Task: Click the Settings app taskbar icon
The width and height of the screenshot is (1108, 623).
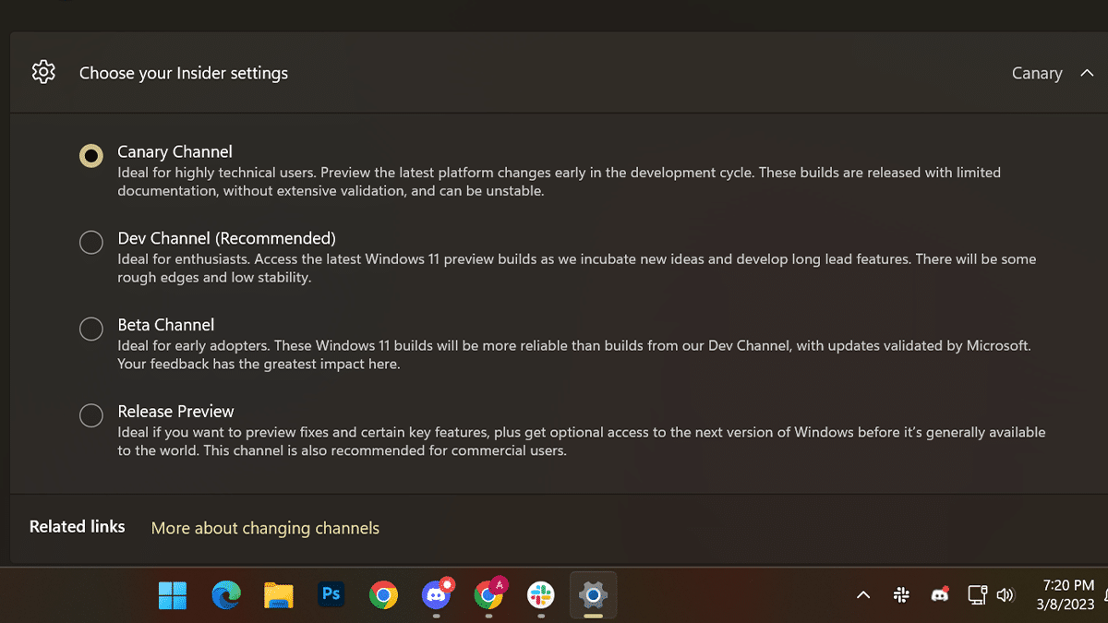Action: [593, 595]
